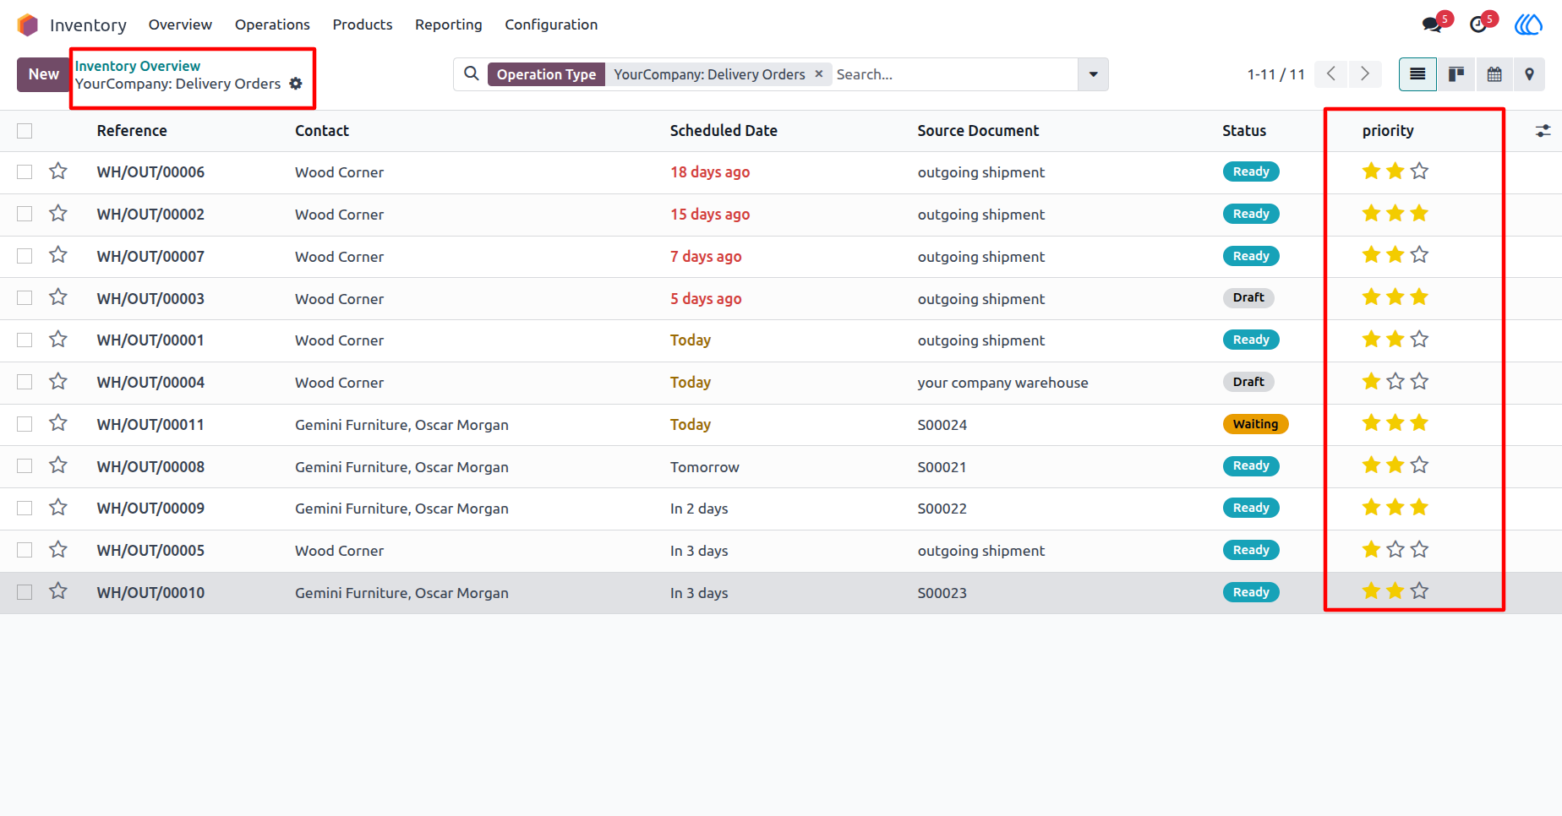Viewport: 1562px width, 816px height.
Task: Tick the select-all checkbox in header
Action: (x=25, y=131)
